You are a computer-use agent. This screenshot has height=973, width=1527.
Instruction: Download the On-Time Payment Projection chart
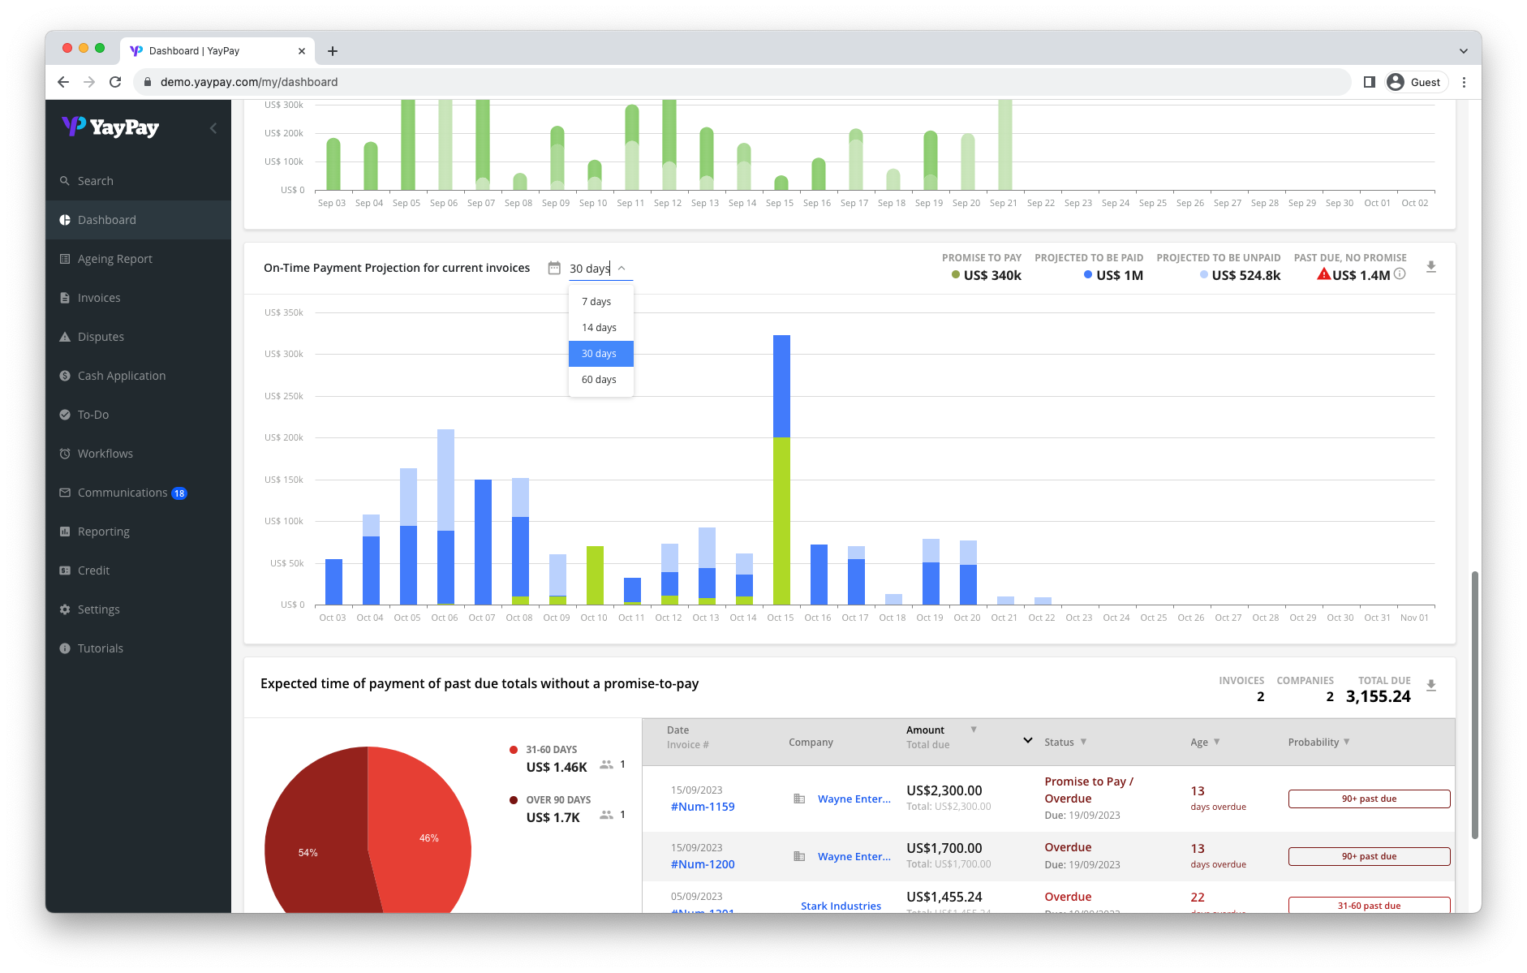1430,267
